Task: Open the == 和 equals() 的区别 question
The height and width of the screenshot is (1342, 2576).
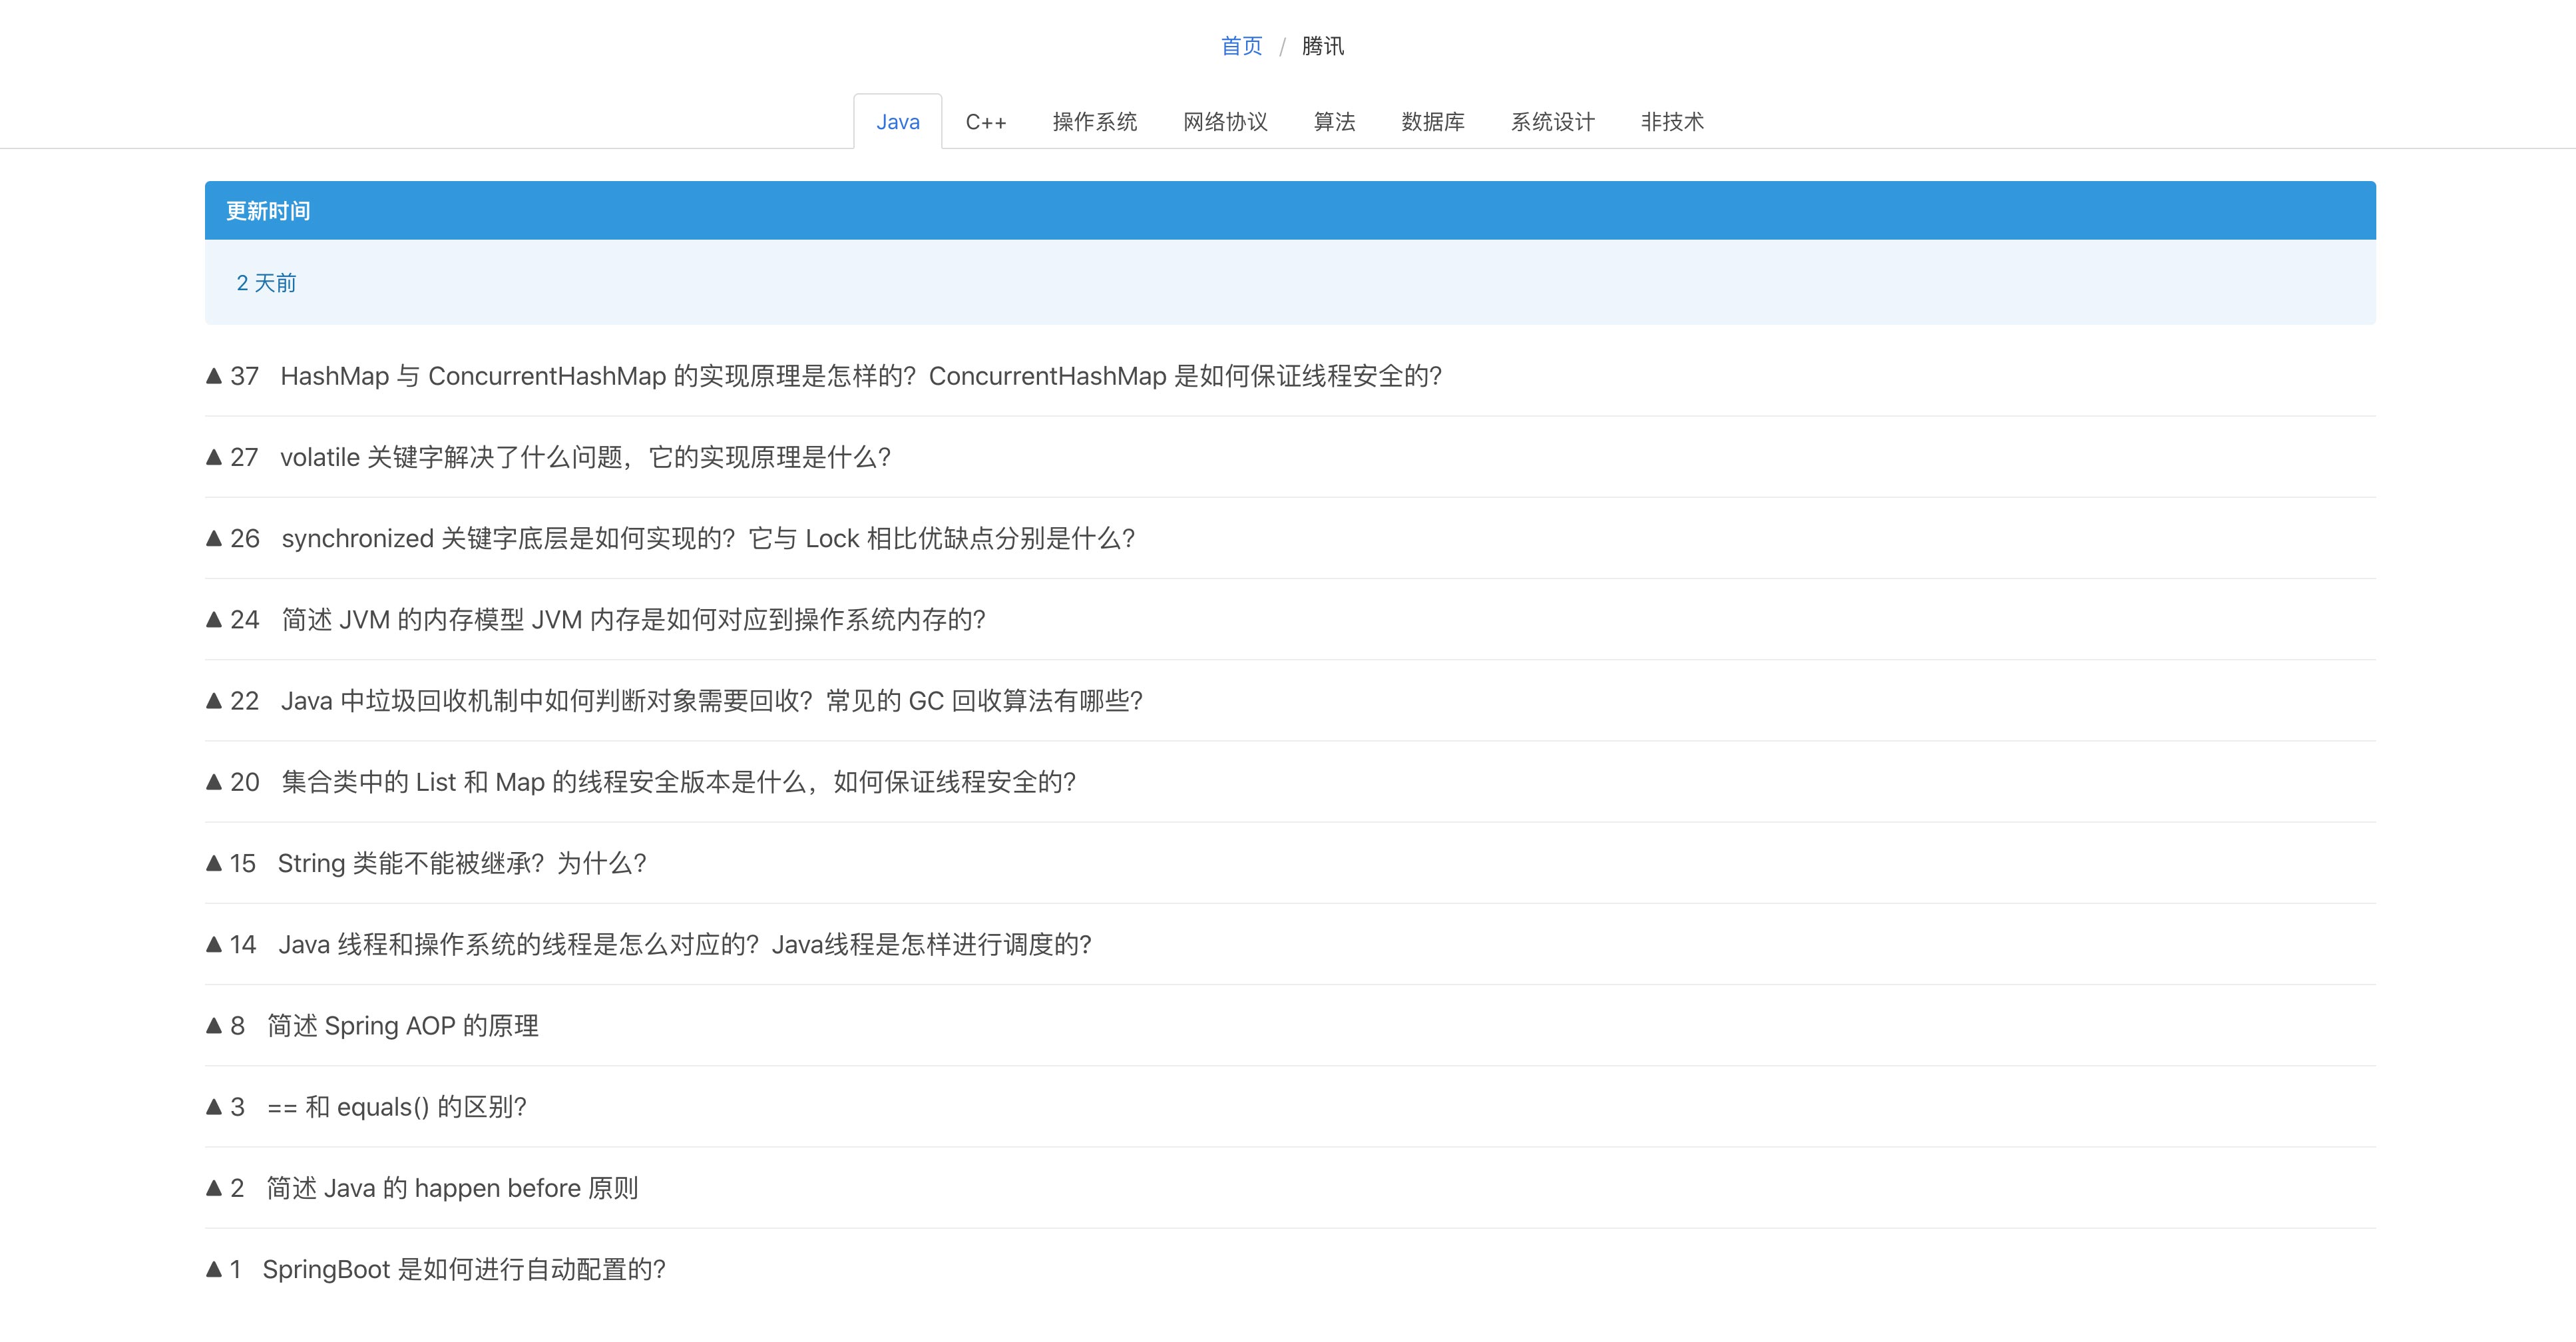Action: 396,1107
